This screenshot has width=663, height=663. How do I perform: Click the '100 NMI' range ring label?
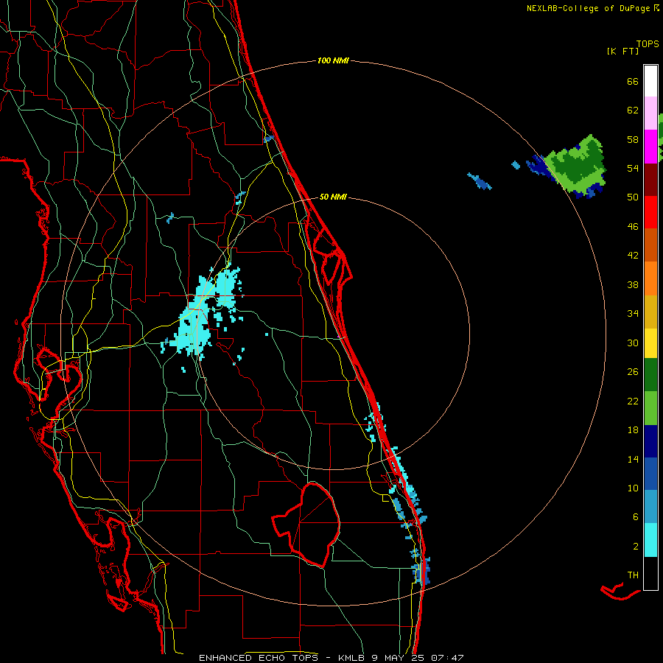click(x=333, y=60)
